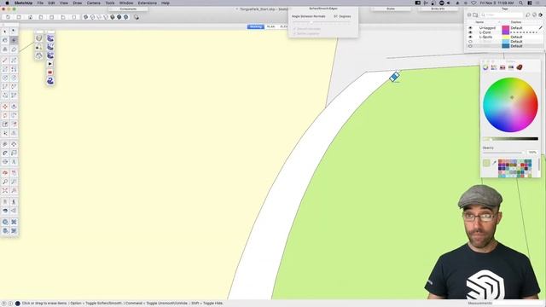Viewport: 546px width, 307px height.
Task: Open the Draw menu
Action: (x=78, y=3)
